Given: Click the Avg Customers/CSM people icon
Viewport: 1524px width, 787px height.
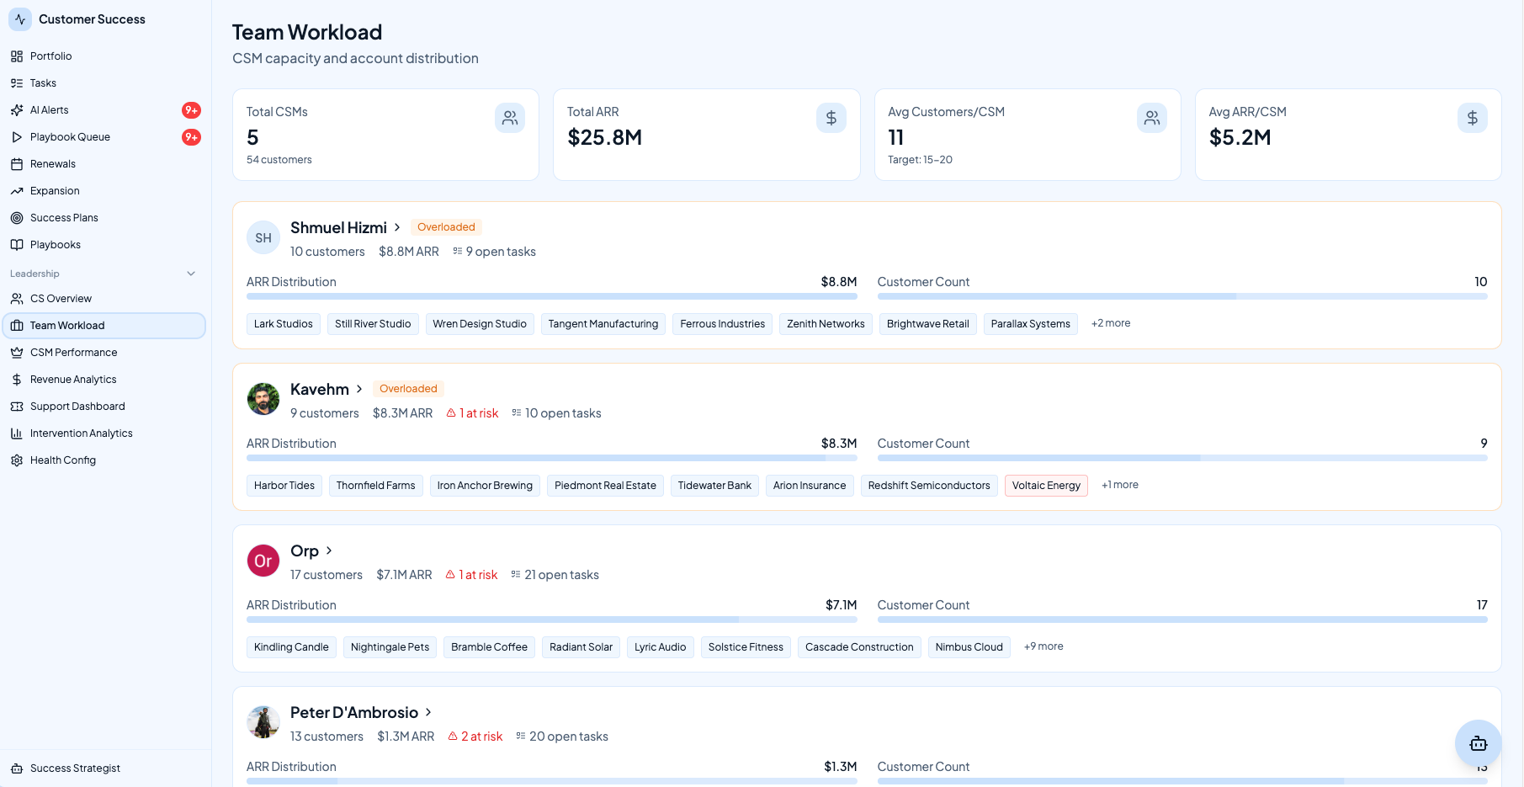Looking at the screenshot, I should 1152,118.
